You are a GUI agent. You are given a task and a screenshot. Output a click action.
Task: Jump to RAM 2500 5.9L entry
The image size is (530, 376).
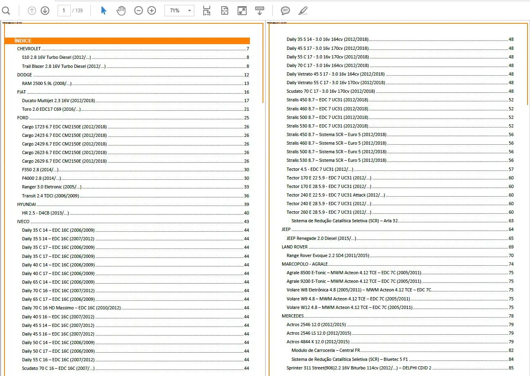(x=136, y=83)
